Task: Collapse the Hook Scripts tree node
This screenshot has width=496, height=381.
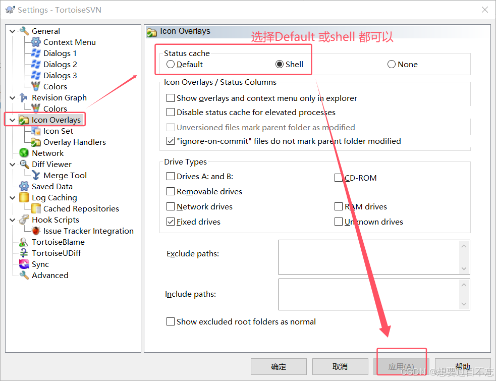Action: (x=12, y=220)
